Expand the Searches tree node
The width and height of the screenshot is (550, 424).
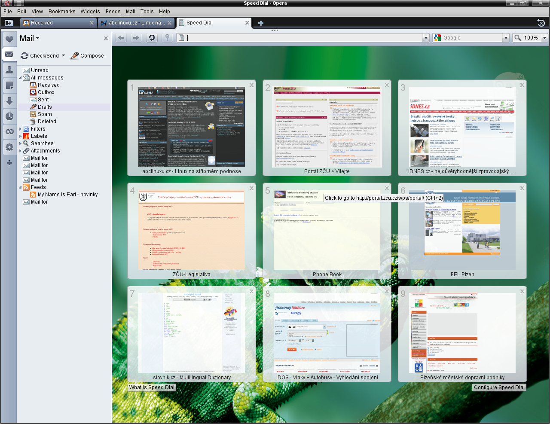(x=20, y=143)
